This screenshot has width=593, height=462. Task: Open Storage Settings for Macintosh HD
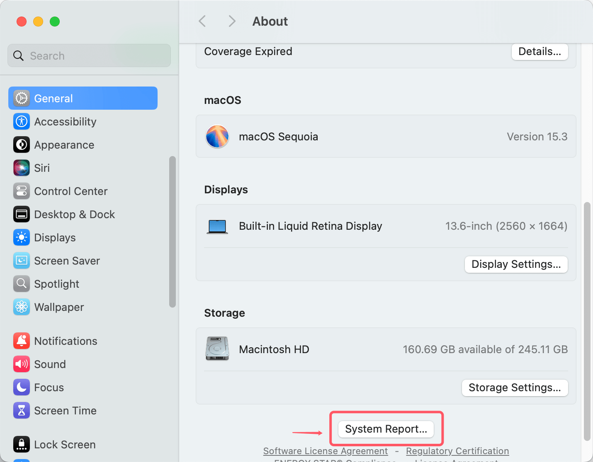[x=515, y=388]
